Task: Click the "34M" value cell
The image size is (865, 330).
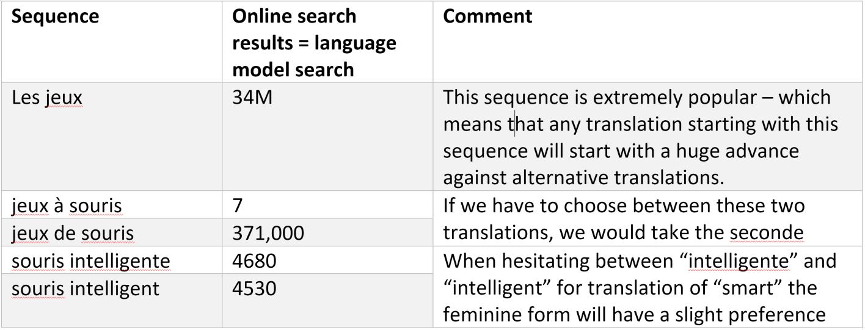Action: coord(252,98)
